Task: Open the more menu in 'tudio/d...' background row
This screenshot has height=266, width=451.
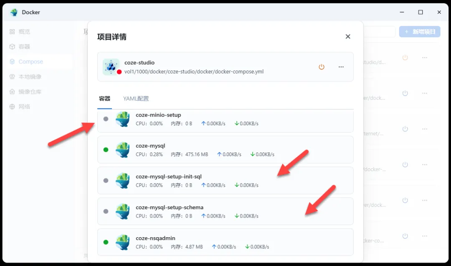Action: [x=425, y=58]
